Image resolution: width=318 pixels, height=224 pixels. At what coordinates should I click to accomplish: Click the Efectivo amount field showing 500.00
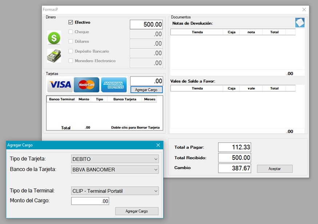tap(146, 25)
